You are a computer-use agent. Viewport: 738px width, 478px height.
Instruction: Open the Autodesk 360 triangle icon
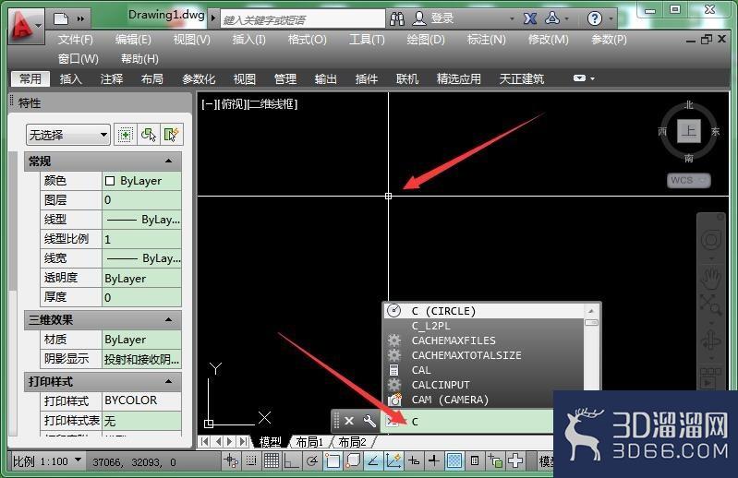pyautogui.click(x=552, y=18)
